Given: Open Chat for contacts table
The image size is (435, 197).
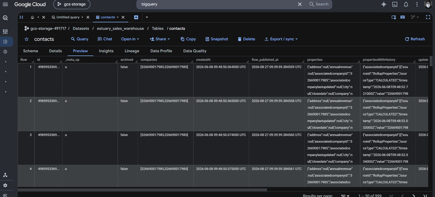Looking at the screenshot, I should [x=105, y=39].
